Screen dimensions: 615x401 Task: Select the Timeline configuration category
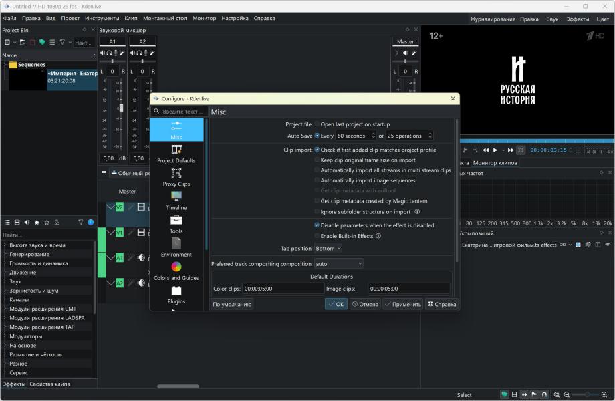pos(176,200)
